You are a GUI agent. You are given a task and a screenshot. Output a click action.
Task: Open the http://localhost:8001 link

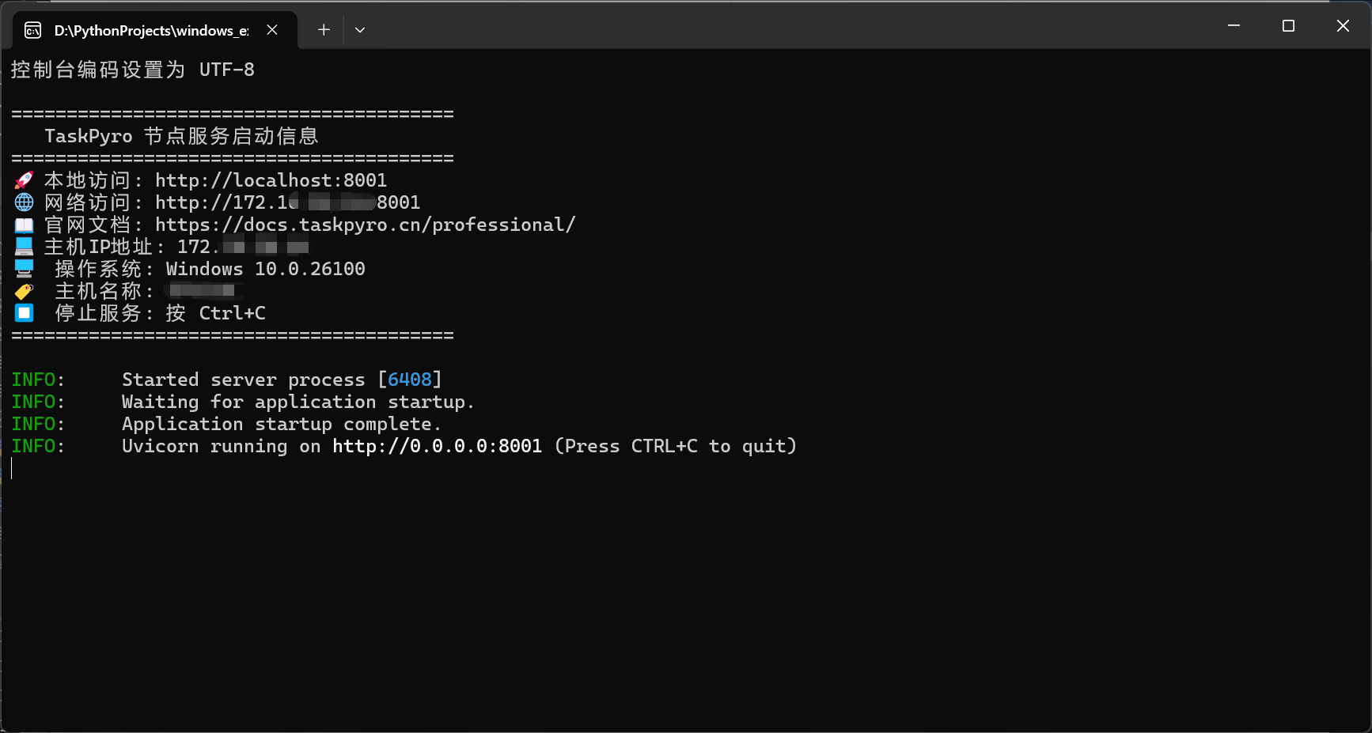[271, 180]
